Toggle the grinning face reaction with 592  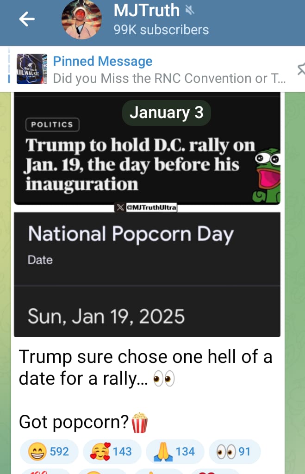(49, 451)
